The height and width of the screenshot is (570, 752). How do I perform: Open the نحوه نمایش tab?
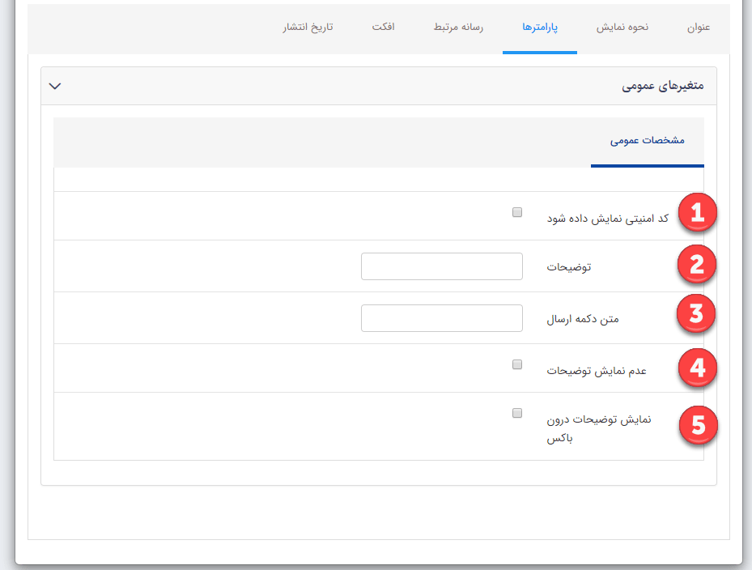(621, 27)
